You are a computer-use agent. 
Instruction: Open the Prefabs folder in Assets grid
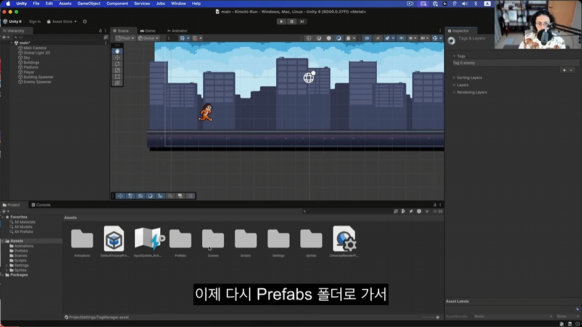(x=181, y=243)
